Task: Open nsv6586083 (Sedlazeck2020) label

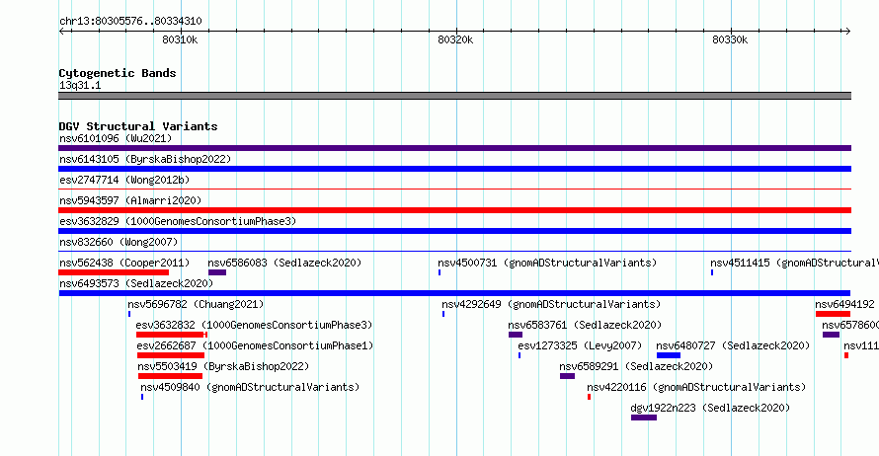Action: [x=284, y=263]
